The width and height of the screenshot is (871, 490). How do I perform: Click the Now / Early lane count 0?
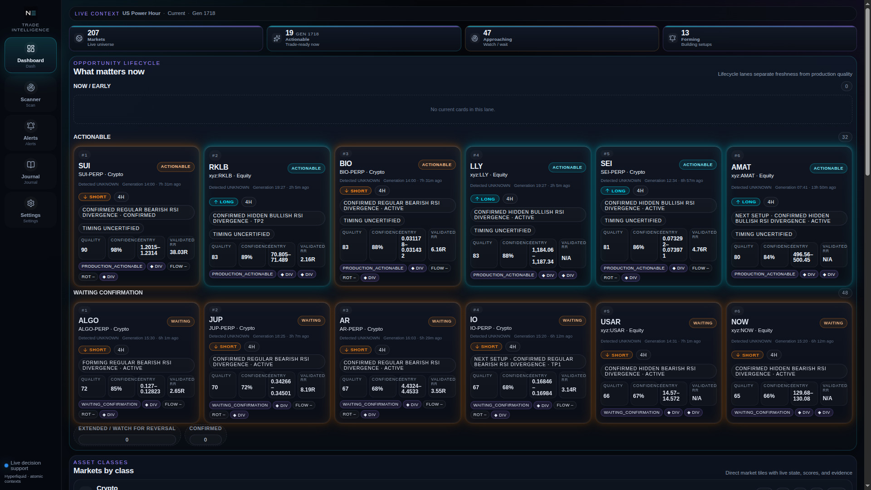(846, 86)
